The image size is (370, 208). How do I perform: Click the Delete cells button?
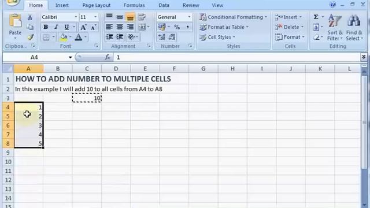click(x=289, y=27)
